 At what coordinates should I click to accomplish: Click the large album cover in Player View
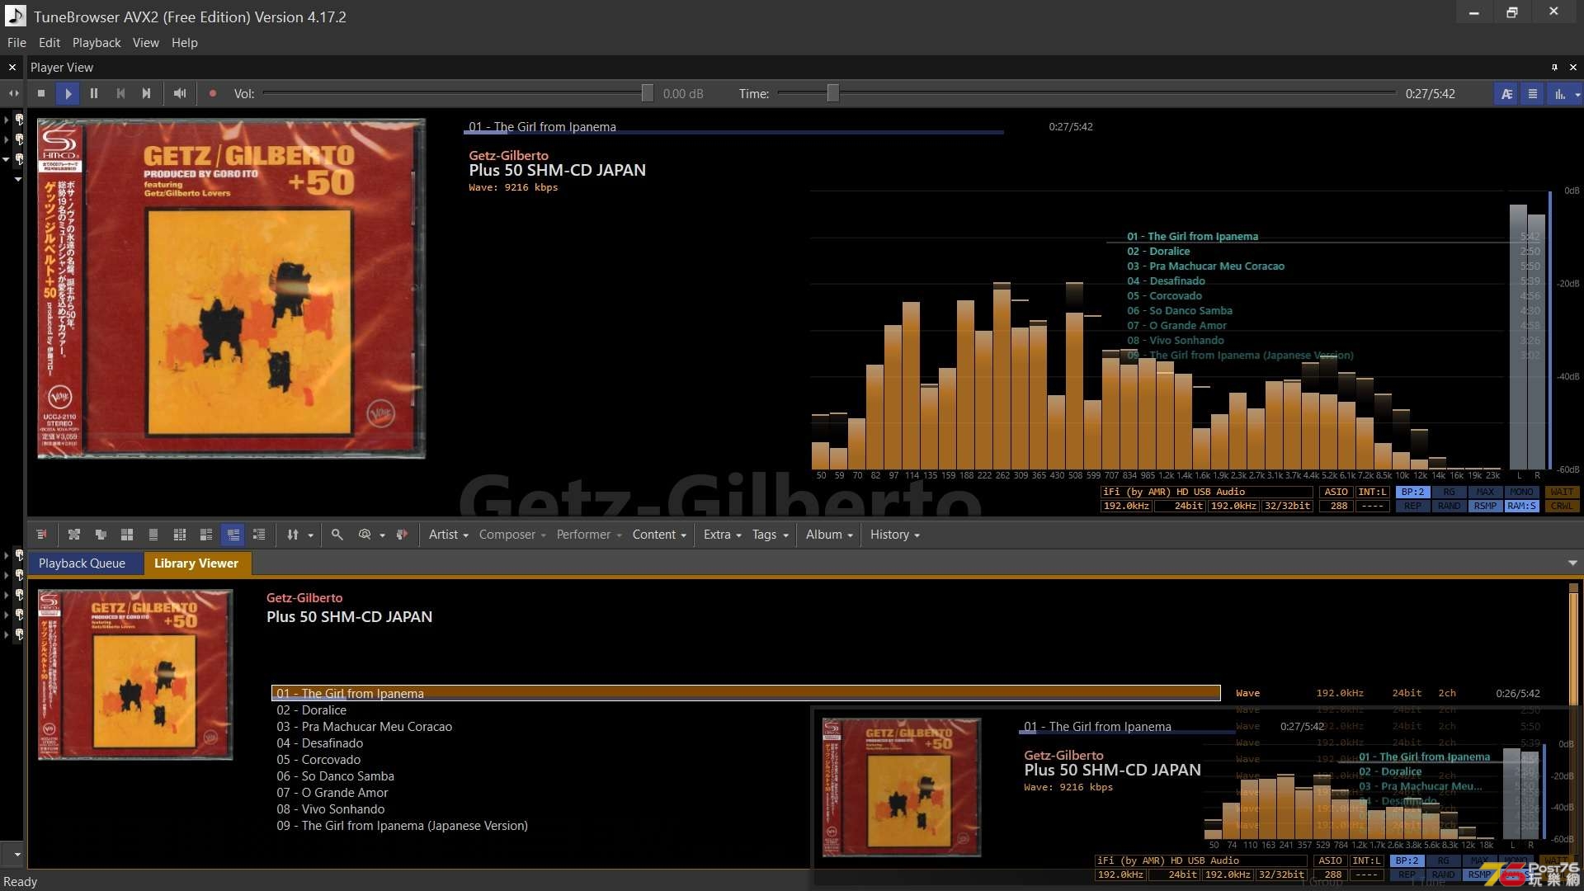coord(231,288)
